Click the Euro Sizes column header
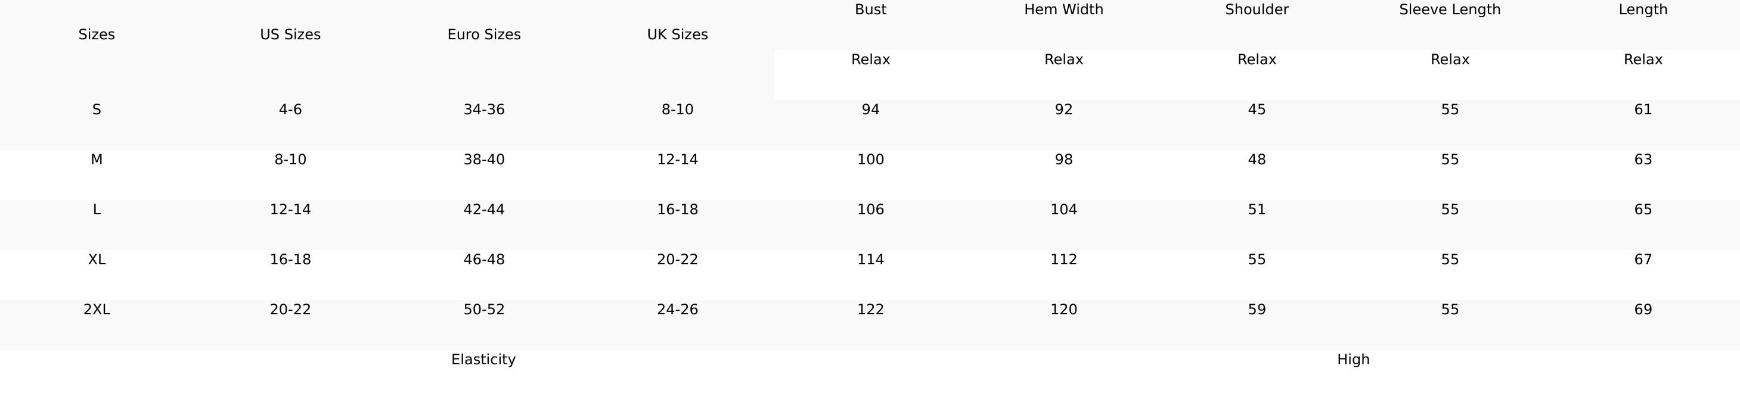This screenshot has height=400, width=1740. [x=483, y=35]
